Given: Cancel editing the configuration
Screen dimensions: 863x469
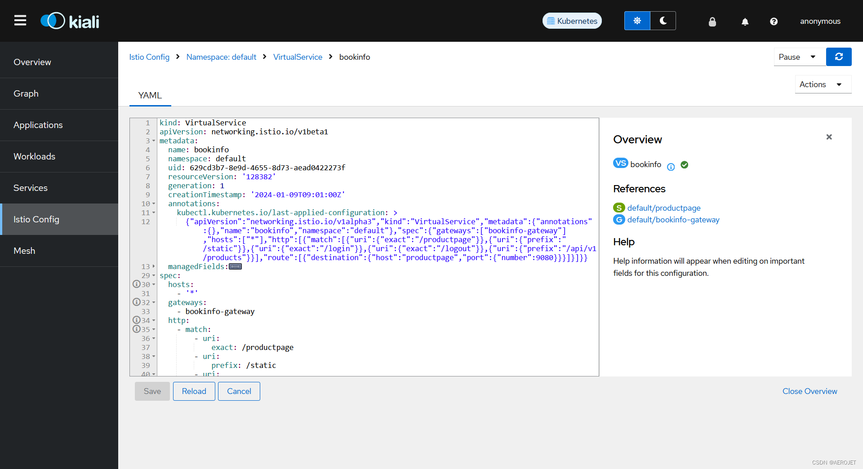Looking at the screenshot, I should click(x=239, y=391).
